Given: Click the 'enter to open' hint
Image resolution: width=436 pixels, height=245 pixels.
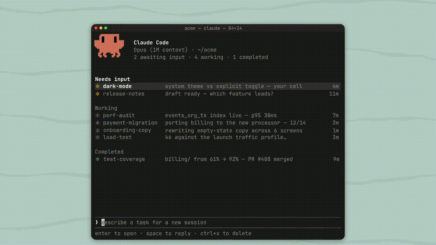Looking at the screenshot, I should [116, 233].
